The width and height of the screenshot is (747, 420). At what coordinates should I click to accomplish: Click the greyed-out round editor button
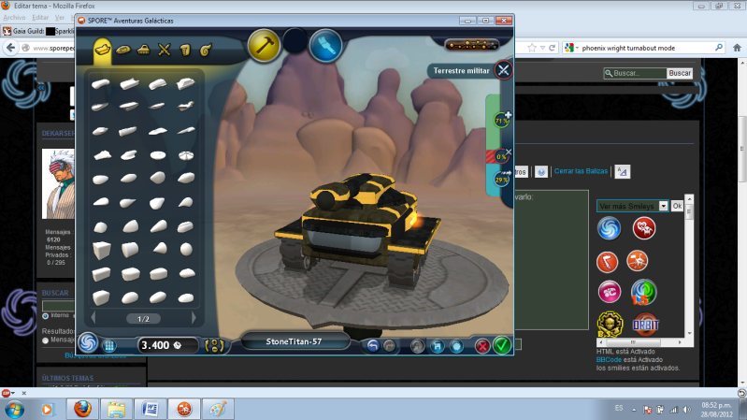click(417, 346)
